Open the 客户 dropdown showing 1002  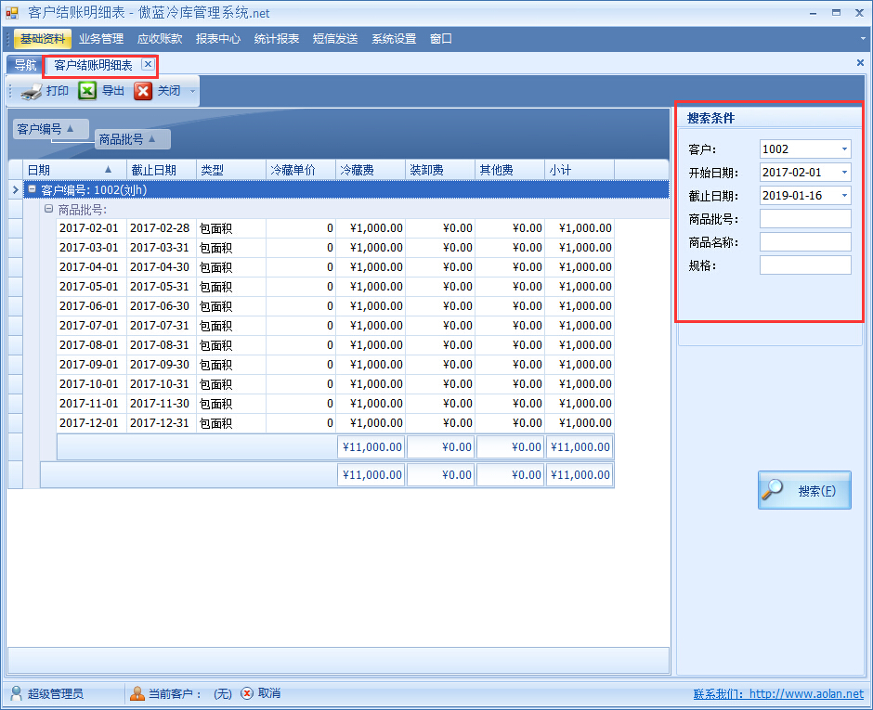(844, 149)
